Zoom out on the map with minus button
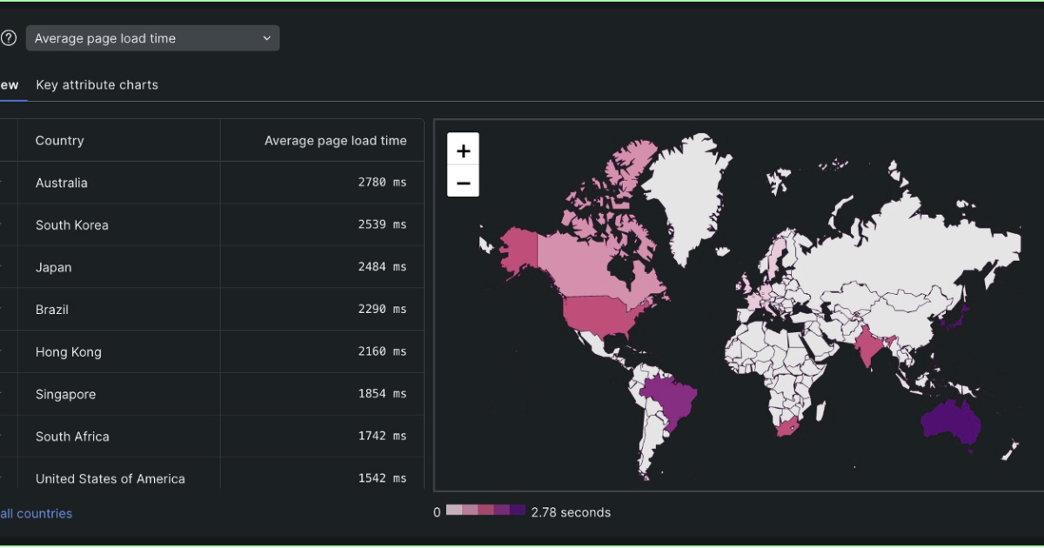This screenshot has height=548, width=1044. [463, 181]
